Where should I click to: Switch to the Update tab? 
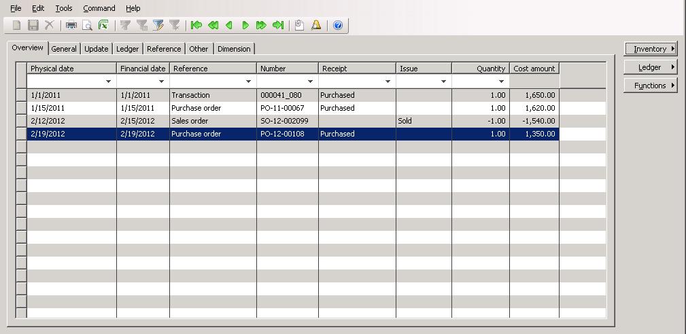97,49
